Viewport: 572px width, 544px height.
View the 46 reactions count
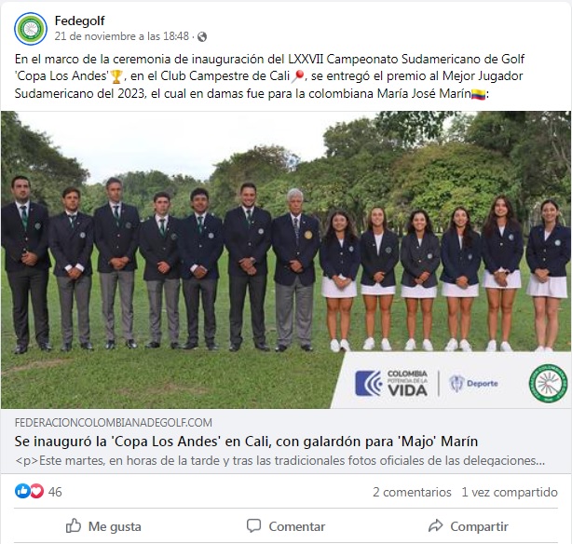pos(55,492)
